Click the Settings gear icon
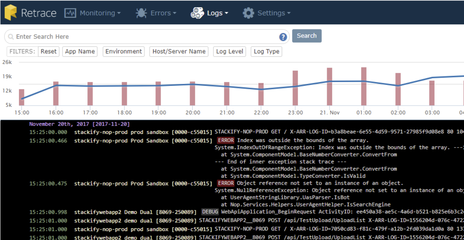464x240 pixels. (x=248, y=13)
